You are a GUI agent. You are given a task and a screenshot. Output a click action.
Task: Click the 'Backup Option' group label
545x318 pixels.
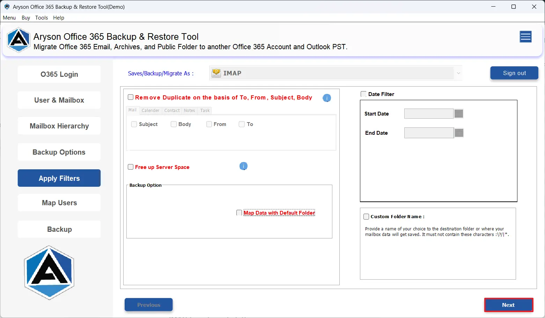(x=146, y=185)
